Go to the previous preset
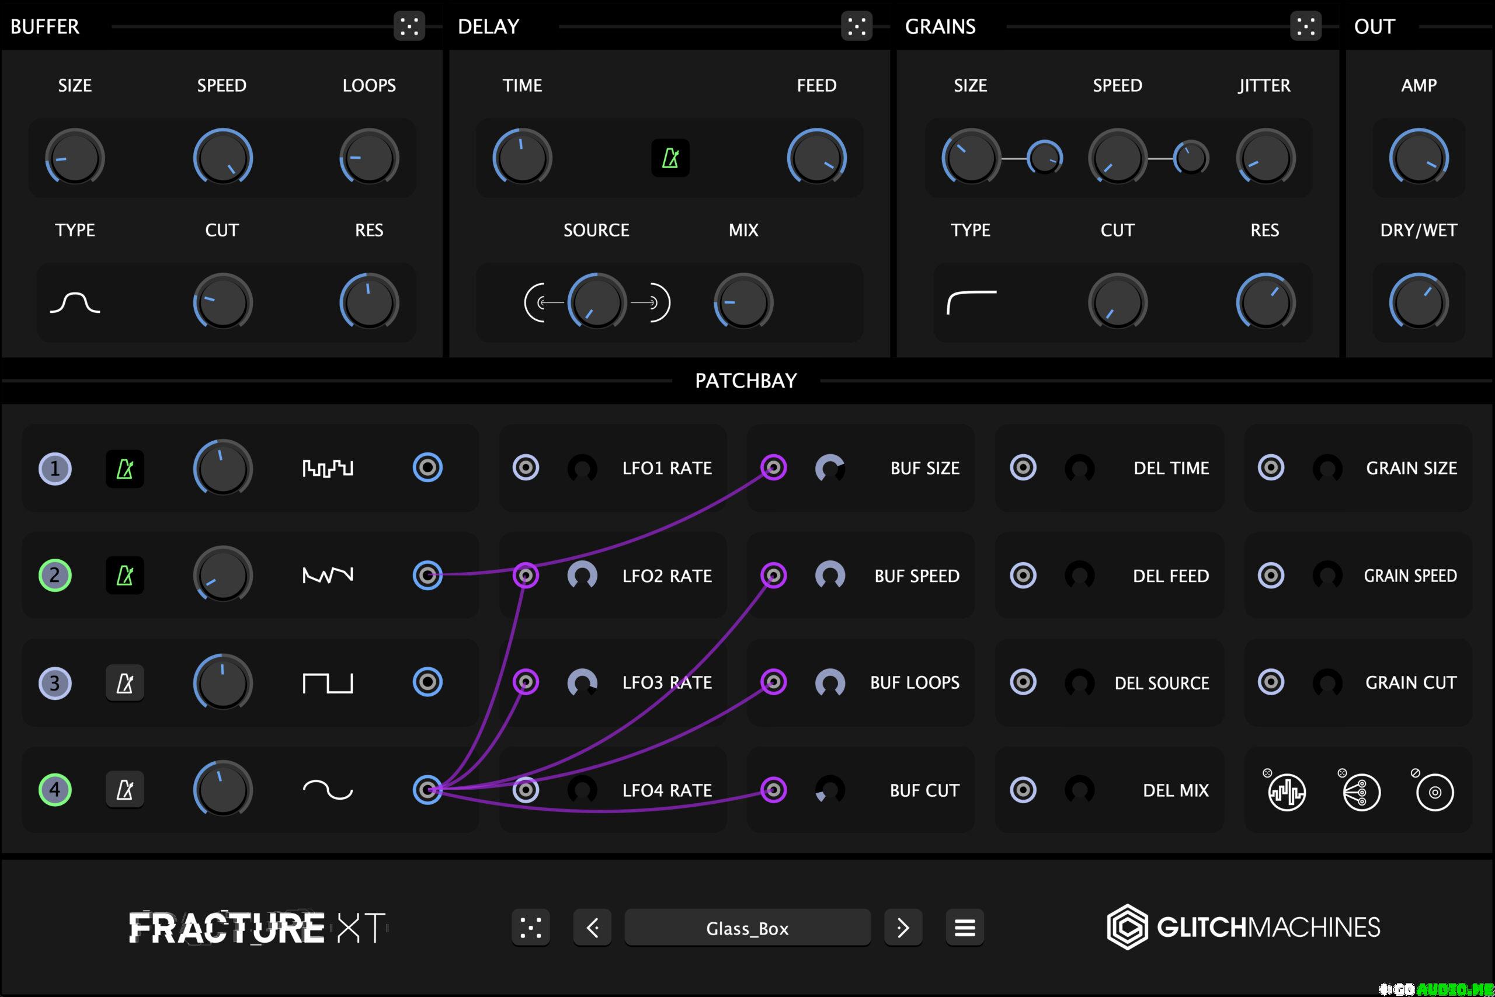 point(592,928)
